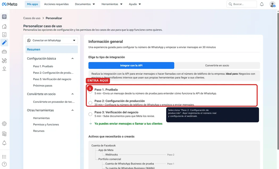
Task: Collapse the Otras herramientas section
Action: click(73, 110)
